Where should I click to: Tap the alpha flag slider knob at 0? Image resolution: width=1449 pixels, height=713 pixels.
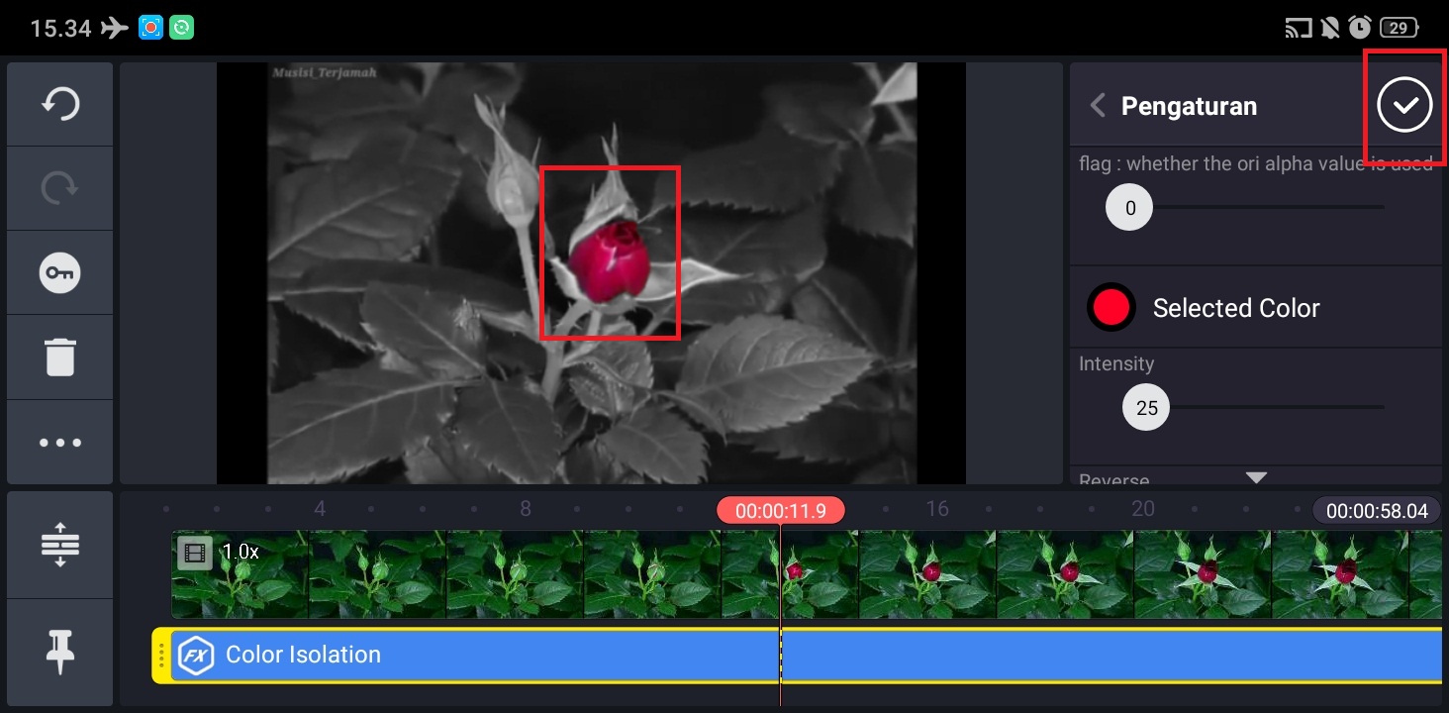tap(1129, 208)
